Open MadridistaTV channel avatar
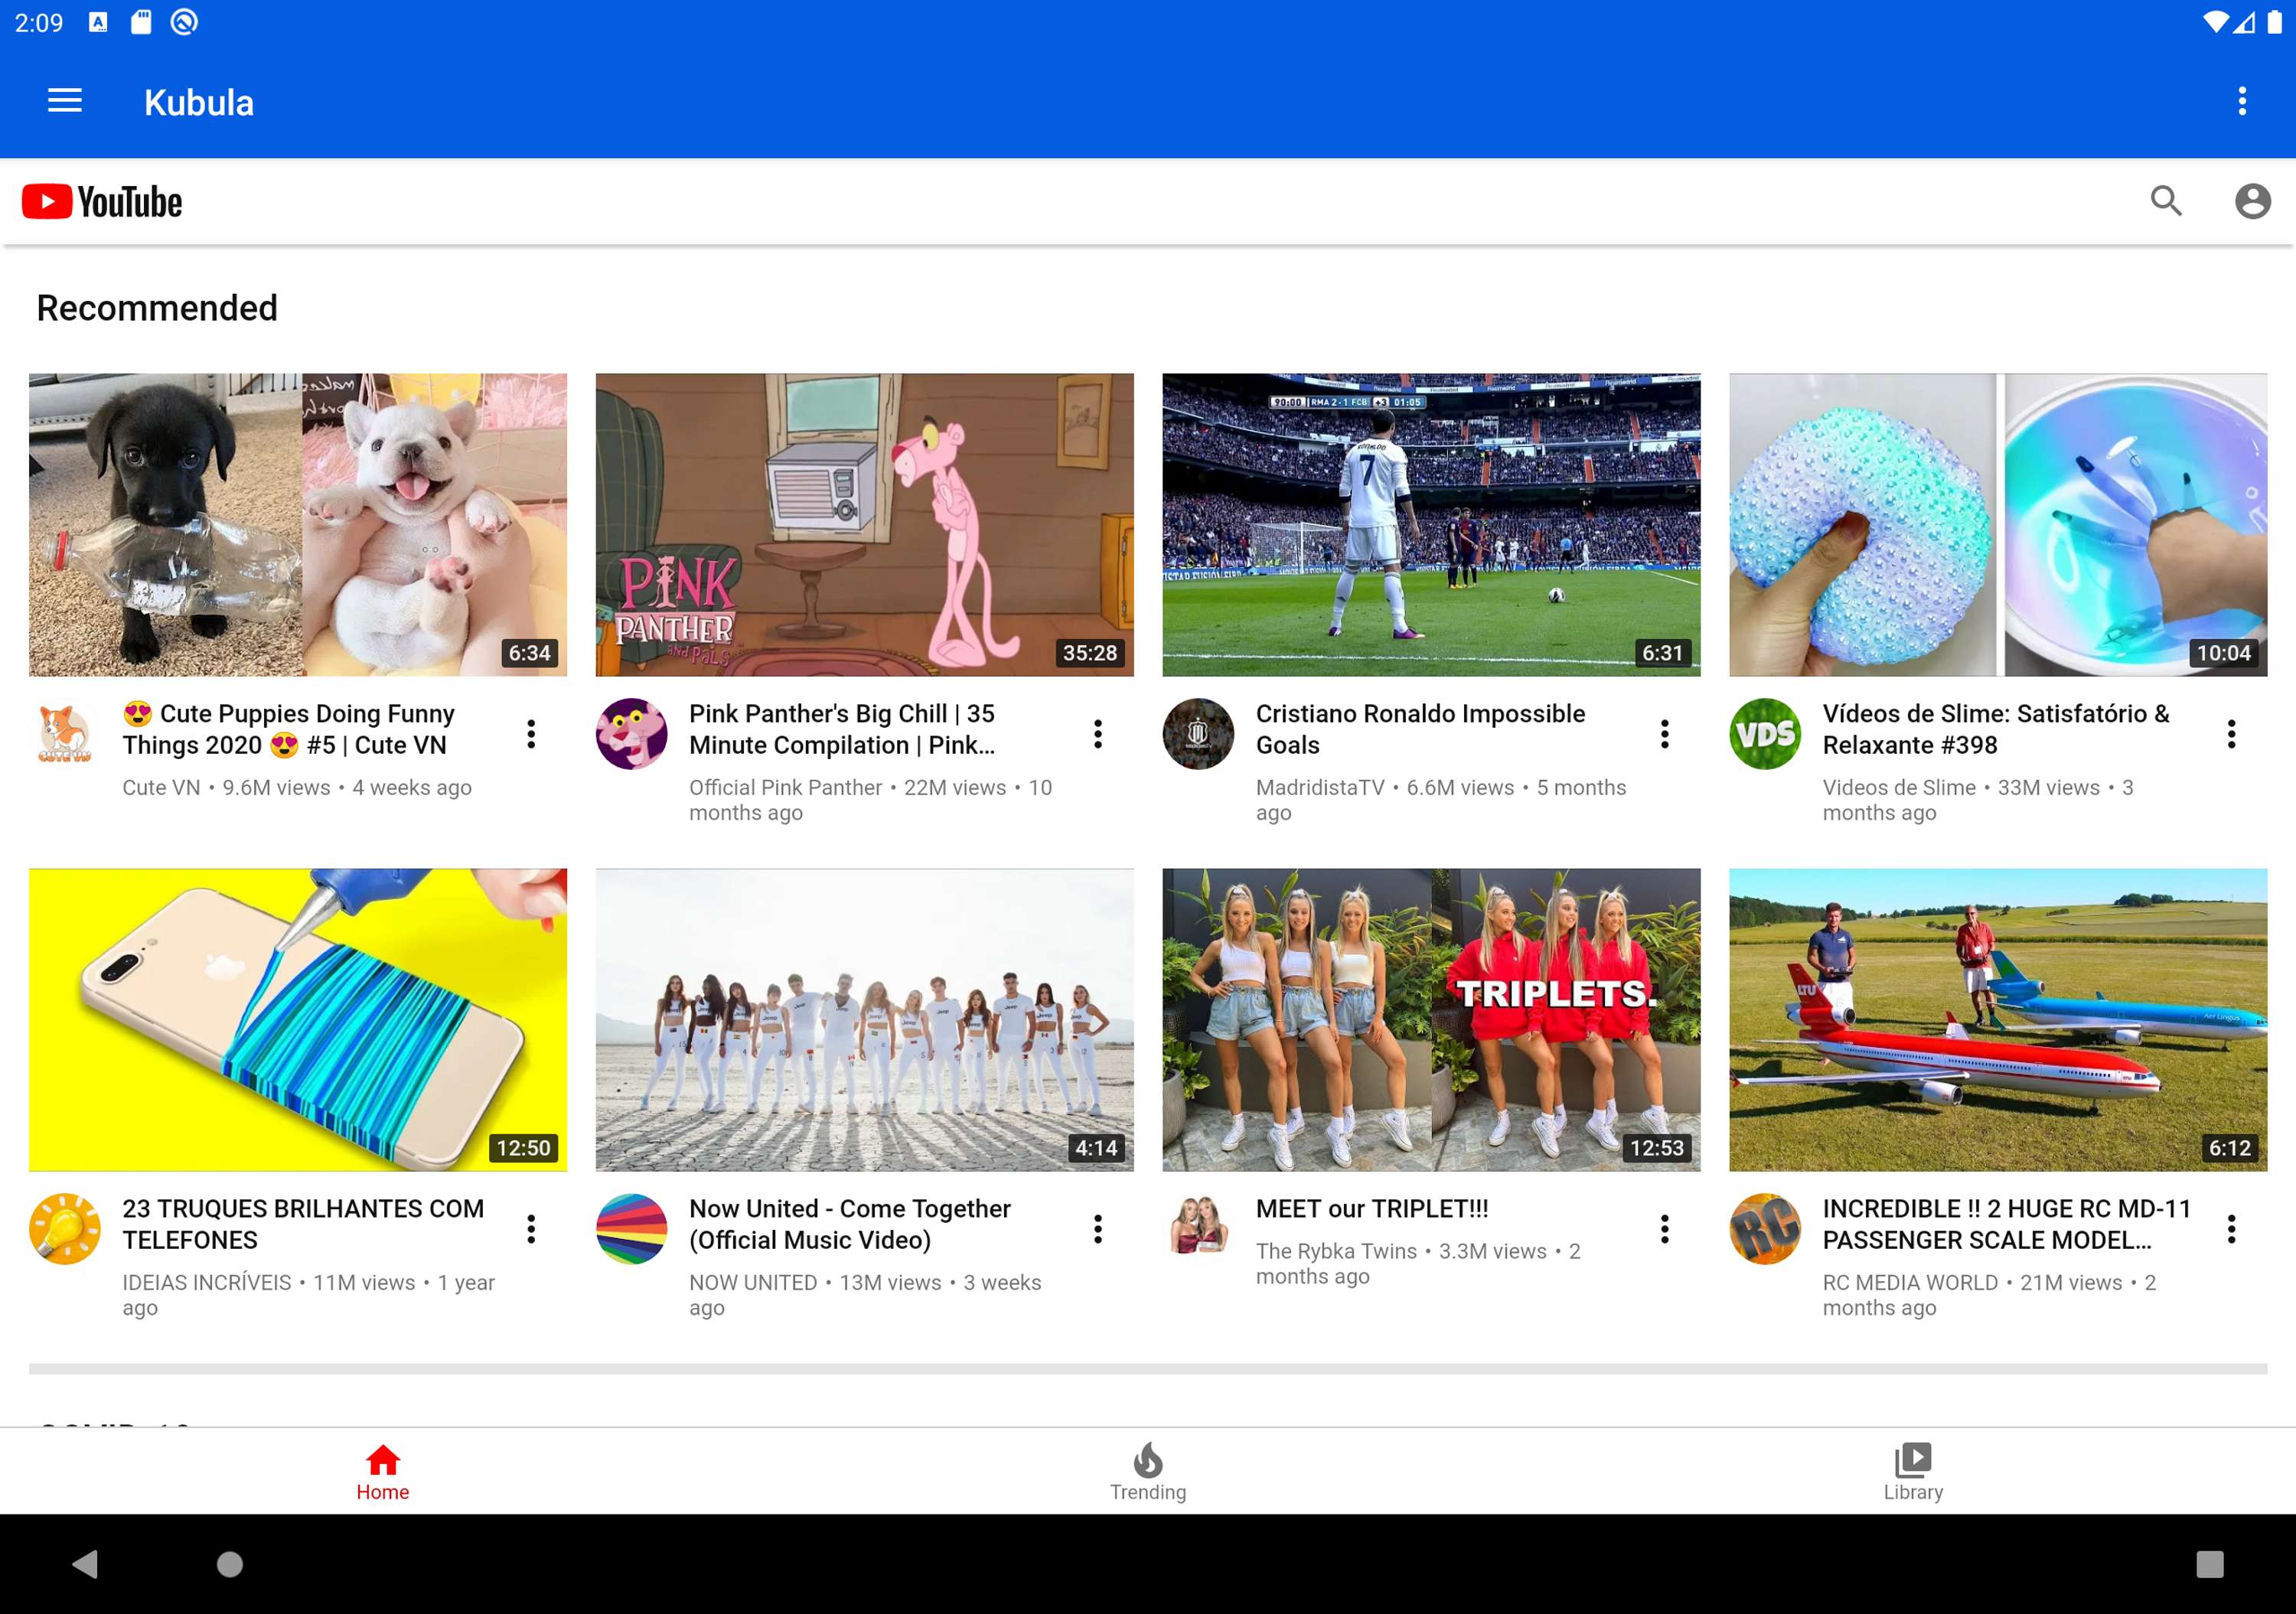The height and width of the screenshot is (1614, 2296). (x=1198, y=733)
